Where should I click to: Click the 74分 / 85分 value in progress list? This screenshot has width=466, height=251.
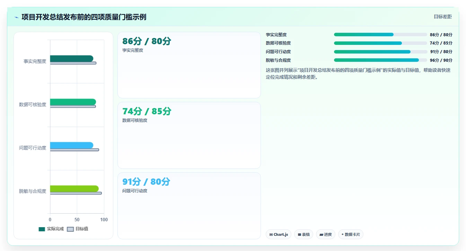click(x=441, y=43)
